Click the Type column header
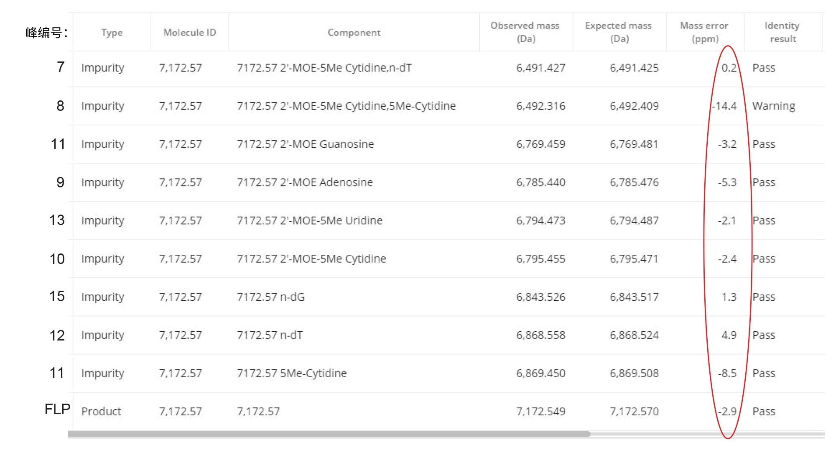The height and width of the screenshot is (453, 836). (112, 33)
